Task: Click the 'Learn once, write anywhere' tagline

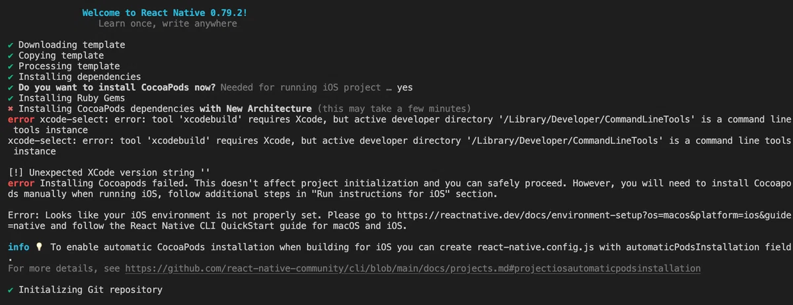Action: point(167,24)
